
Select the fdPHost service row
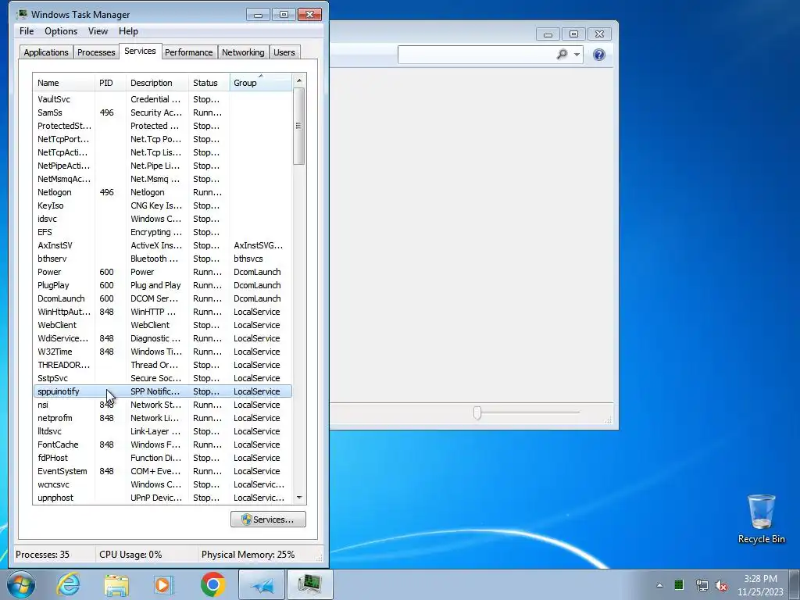(x=162, y=457)
